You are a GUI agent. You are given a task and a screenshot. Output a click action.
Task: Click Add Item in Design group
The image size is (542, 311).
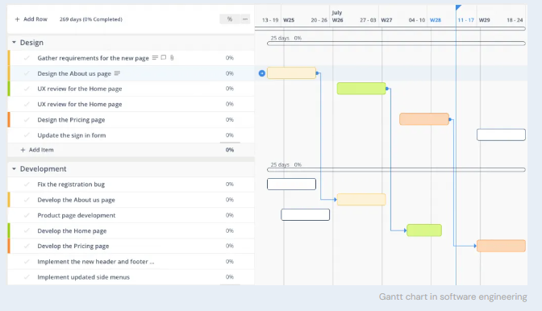(41, 150)
